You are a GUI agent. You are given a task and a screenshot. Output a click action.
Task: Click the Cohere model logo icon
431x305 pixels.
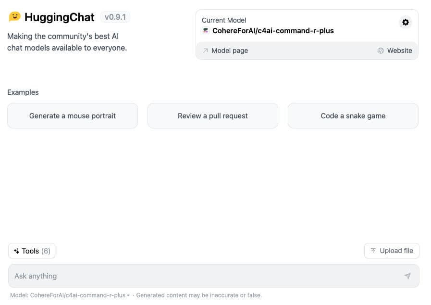pyautogui.click(x=206, y=31)
